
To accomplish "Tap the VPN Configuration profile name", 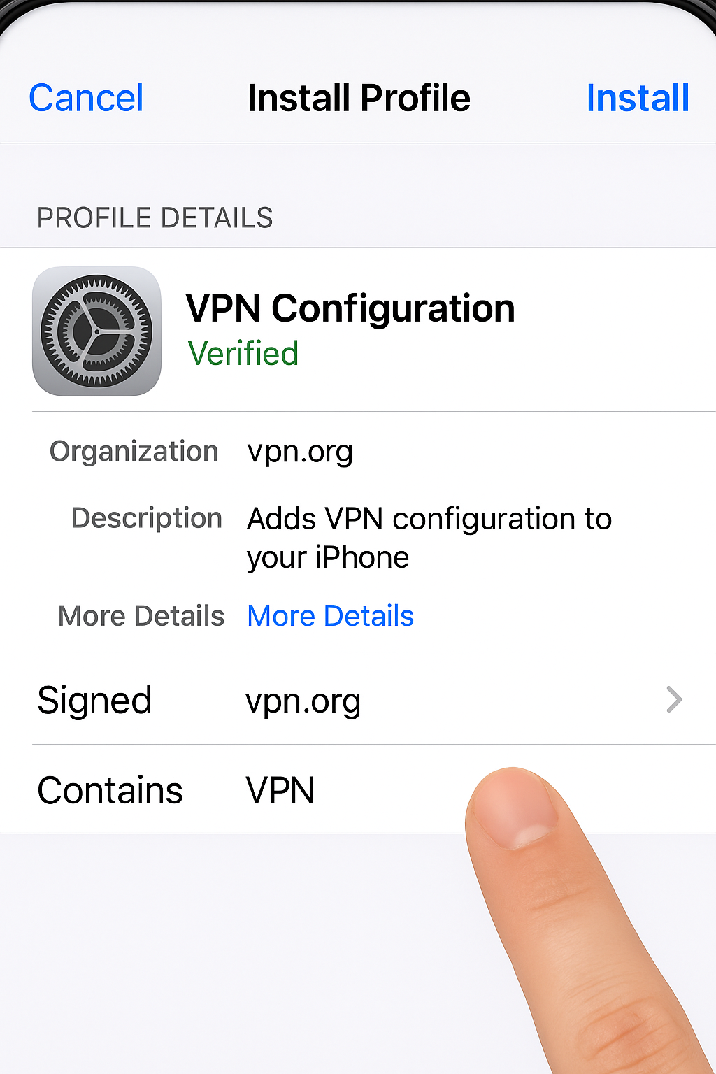I will pyautogui.click(x=350, y=309).
